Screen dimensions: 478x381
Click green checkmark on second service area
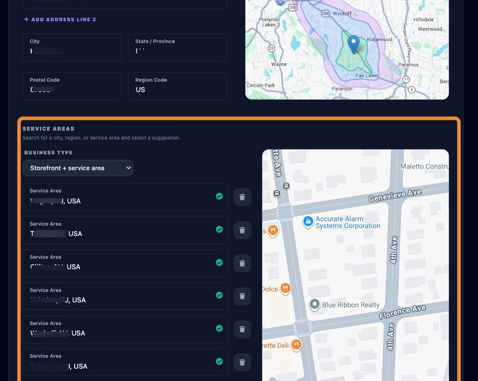[219, 229]
